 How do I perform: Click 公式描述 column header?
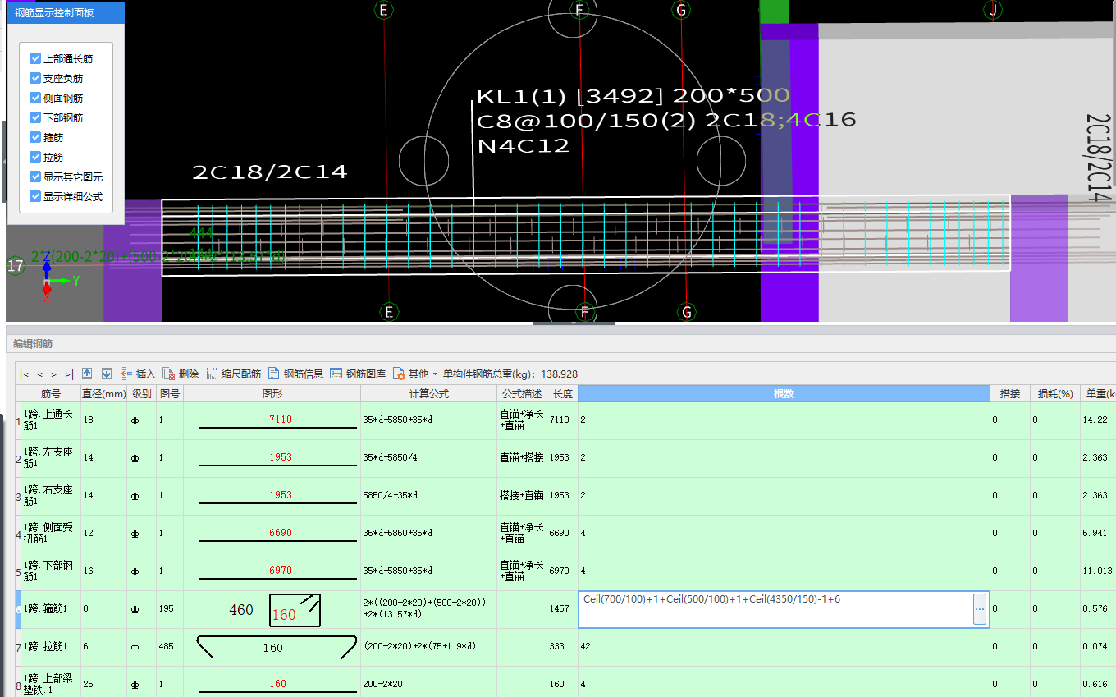pos(522,394)
